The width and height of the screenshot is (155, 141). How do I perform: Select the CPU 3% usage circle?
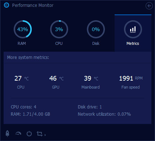point(59,29)
